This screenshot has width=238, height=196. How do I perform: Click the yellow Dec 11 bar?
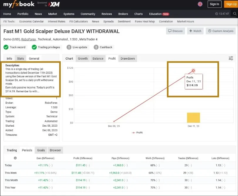tap(193, 118)
